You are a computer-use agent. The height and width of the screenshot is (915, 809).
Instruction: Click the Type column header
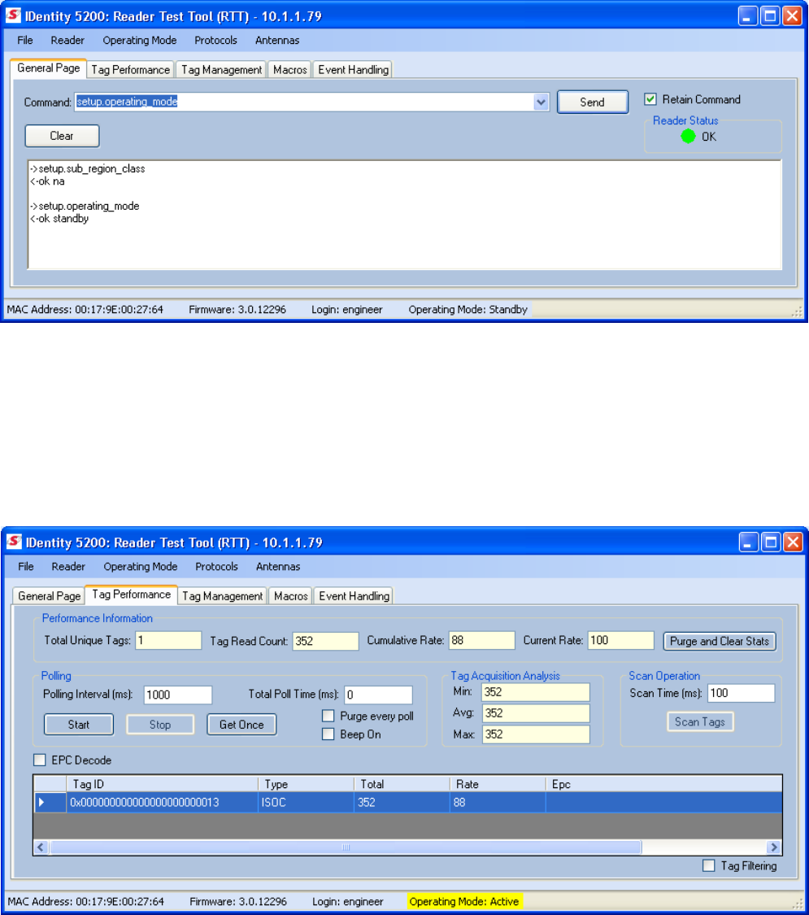click(x=306, y=784)
